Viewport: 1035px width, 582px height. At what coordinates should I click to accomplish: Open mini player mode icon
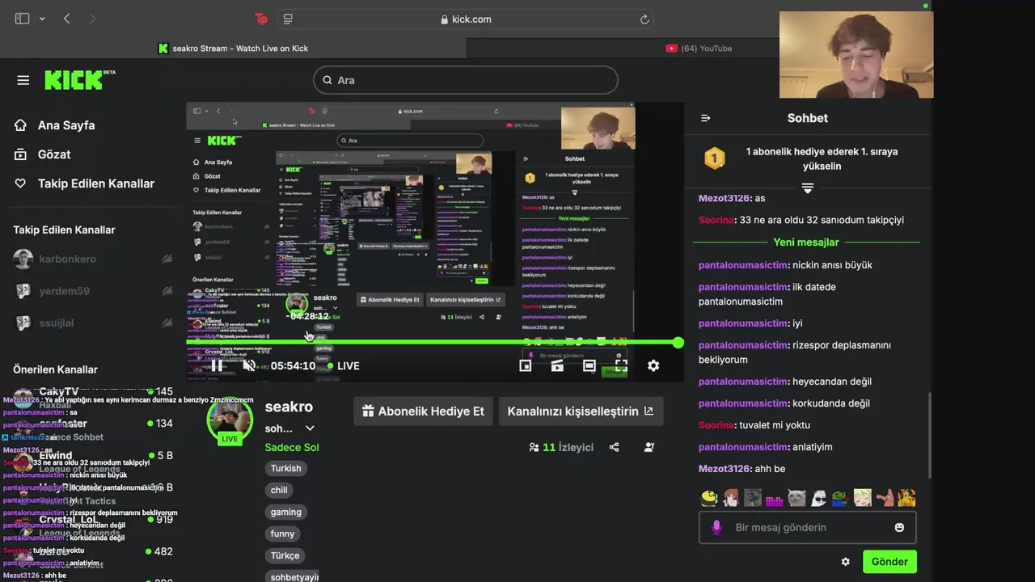click(x=525, y=365)
